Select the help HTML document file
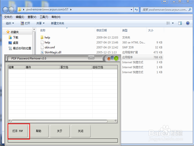The height and width of the screenshot is (146, 194). click(x=101, y=42)
